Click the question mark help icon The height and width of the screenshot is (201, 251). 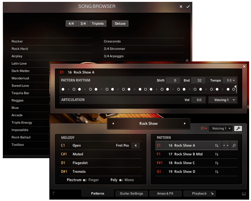pos(53,194)
